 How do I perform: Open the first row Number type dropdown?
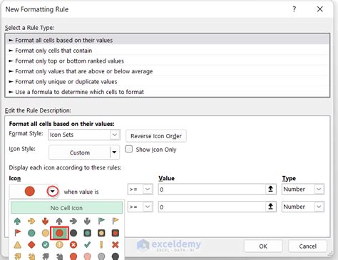(x=319, y=189)
